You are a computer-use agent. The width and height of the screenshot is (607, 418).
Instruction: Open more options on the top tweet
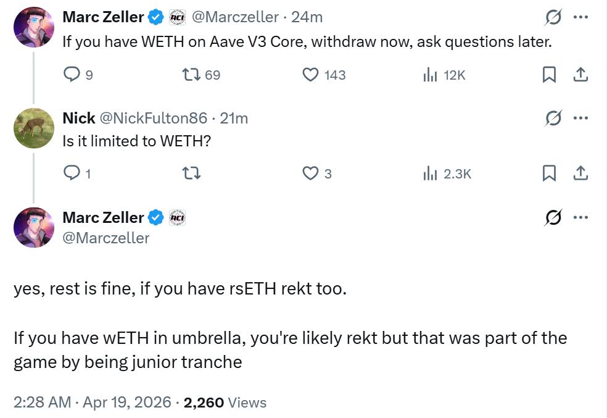pos(580,17)
